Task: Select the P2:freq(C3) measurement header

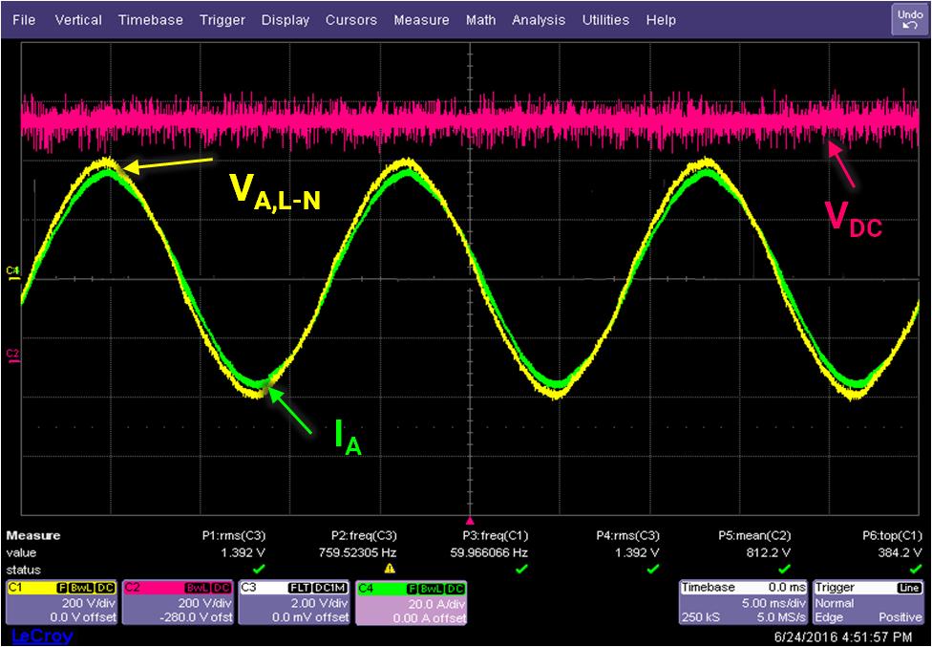Action: [x=364, y=535]
